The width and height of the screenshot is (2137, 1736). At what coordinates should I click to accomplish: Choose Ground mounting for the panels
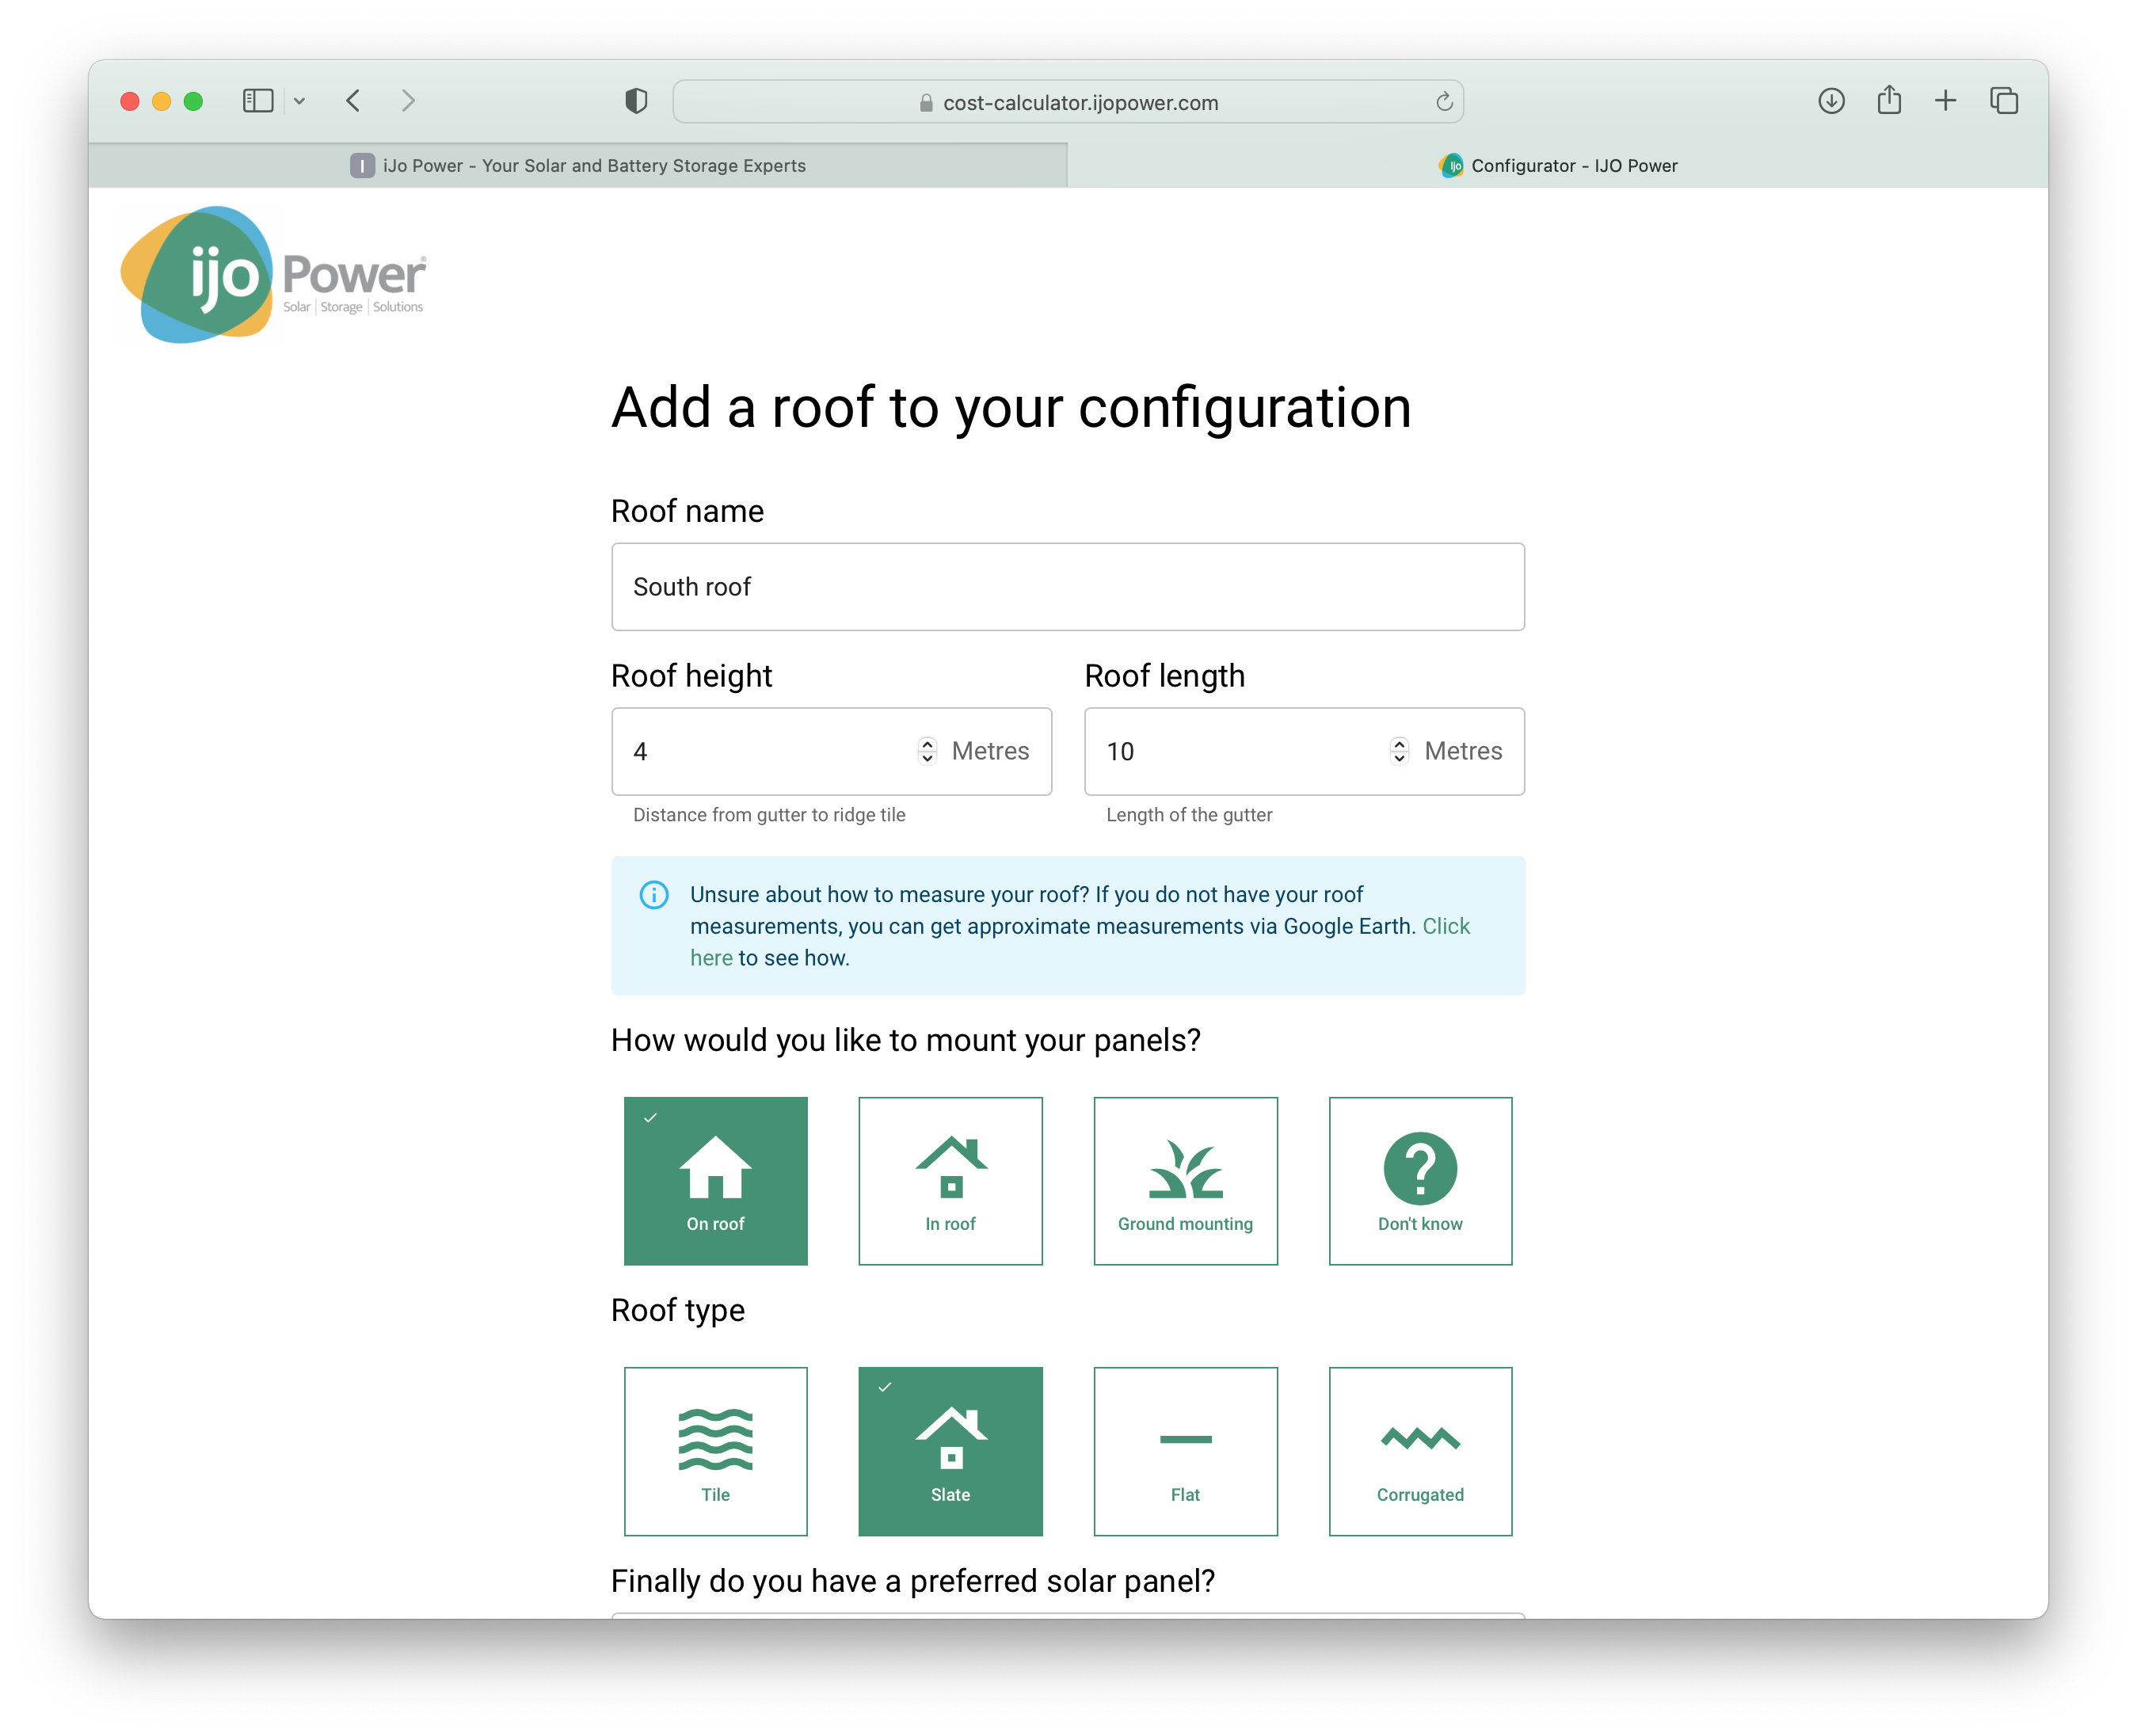[1185, 1180]
